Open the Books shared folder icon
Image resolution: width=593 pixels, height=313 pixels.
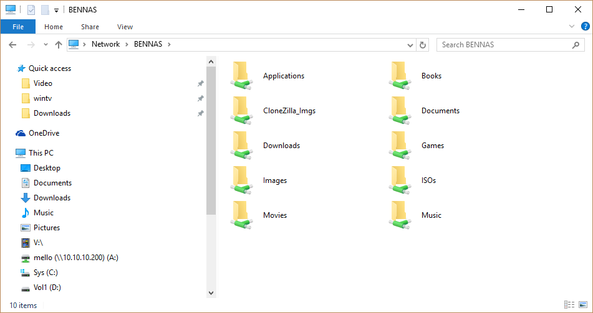pyautogui.click(x=400, y=76)
